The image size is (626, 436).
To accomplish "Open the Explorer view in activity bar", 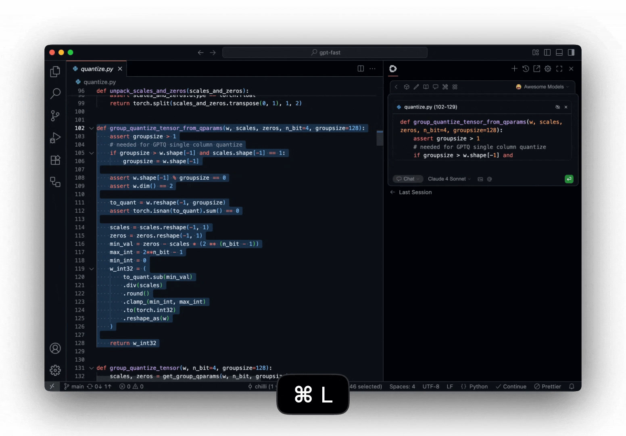I will click(x=55, y=71).
